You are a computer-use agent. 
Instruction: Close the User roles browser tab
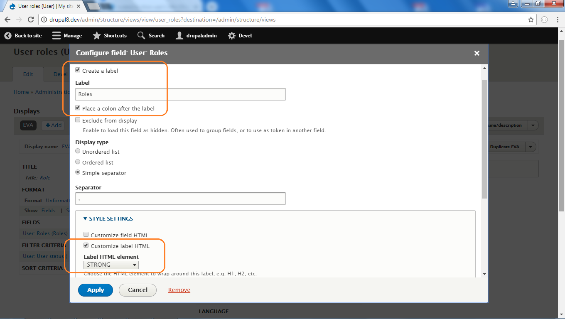(x=79, y=7)
